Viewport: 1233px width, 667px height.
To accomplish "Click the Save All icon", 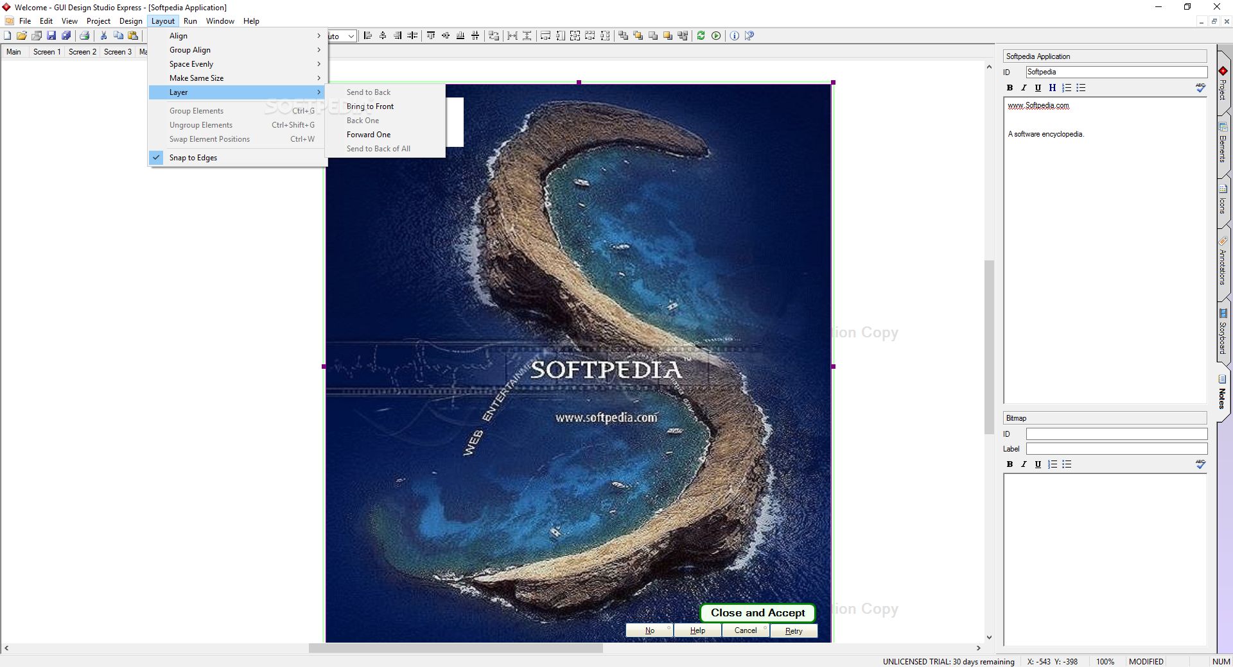I will [x=66, y=36].
